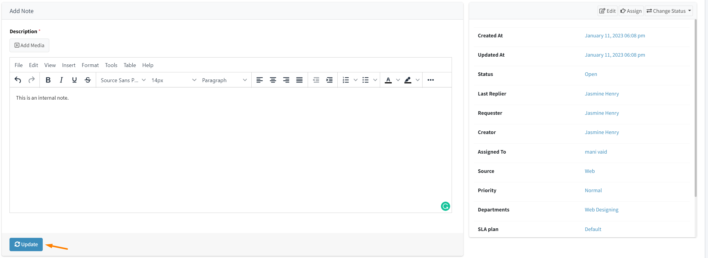This screenshot has width=708, height=258.
Task: Open the Grammarly icon in editor
Action: click(x=445, y=206)
